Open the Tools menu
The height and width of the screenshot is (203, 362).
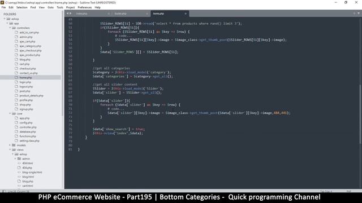click(60, 7)
